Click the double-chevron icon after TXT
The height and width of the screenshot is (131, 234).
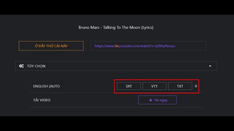196,86
